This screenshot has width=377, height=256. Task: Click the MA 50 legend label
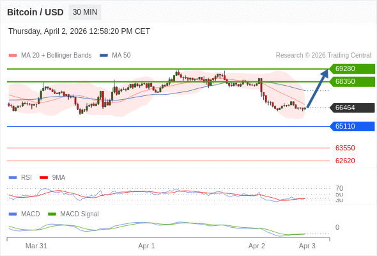point(121,56)
